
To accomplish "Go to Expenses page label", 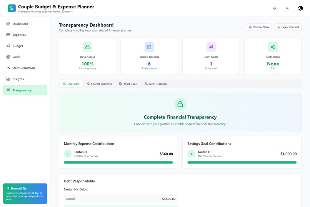I will coord(19,35).
